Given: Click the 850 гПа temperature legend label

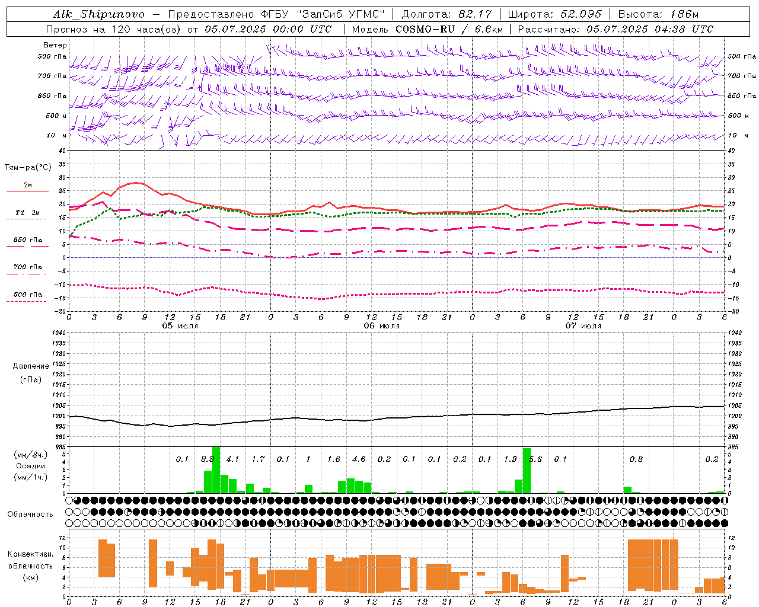Looking at the screenshot, I should (x=28, y=240).
